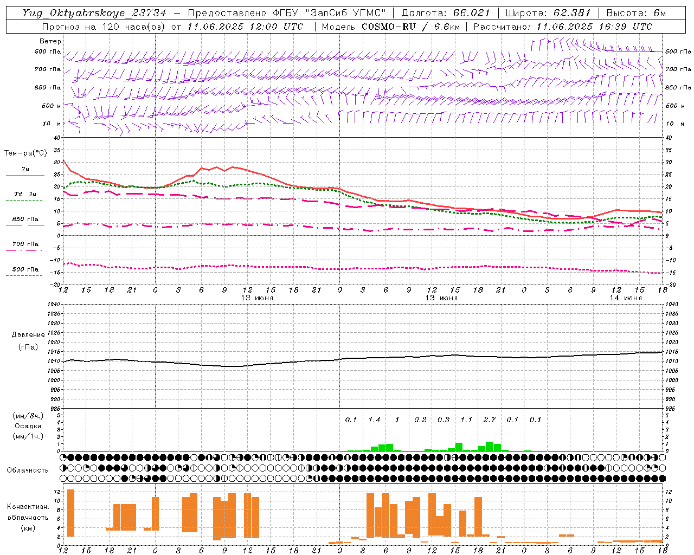Click the 1.1 precipitation amount value
Image resolution: width=694 pixels, height=555 pixels.
466,420
